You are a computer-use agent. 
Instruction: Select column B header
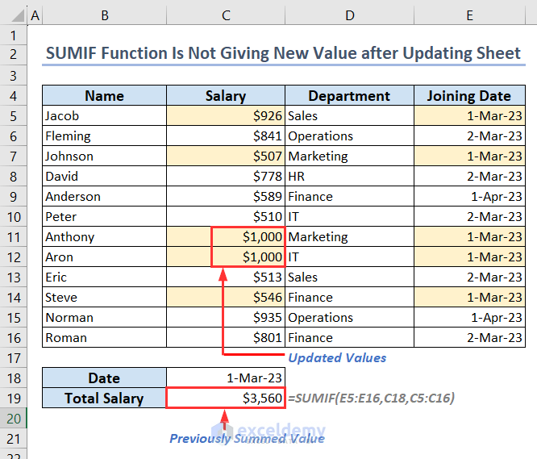tap(105, 15)
